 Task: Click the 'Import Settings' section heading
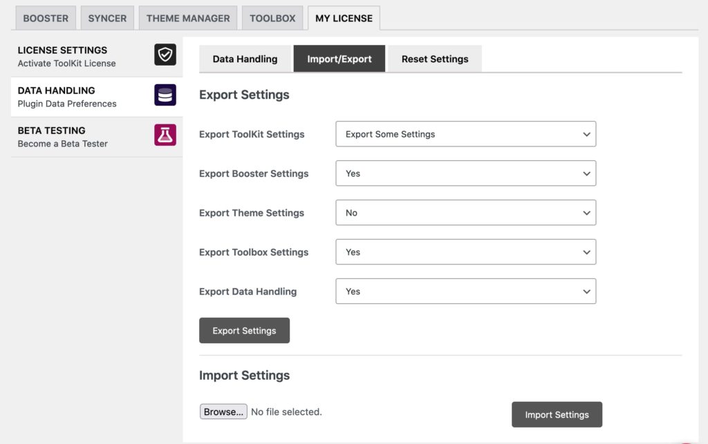click(244, 375)
